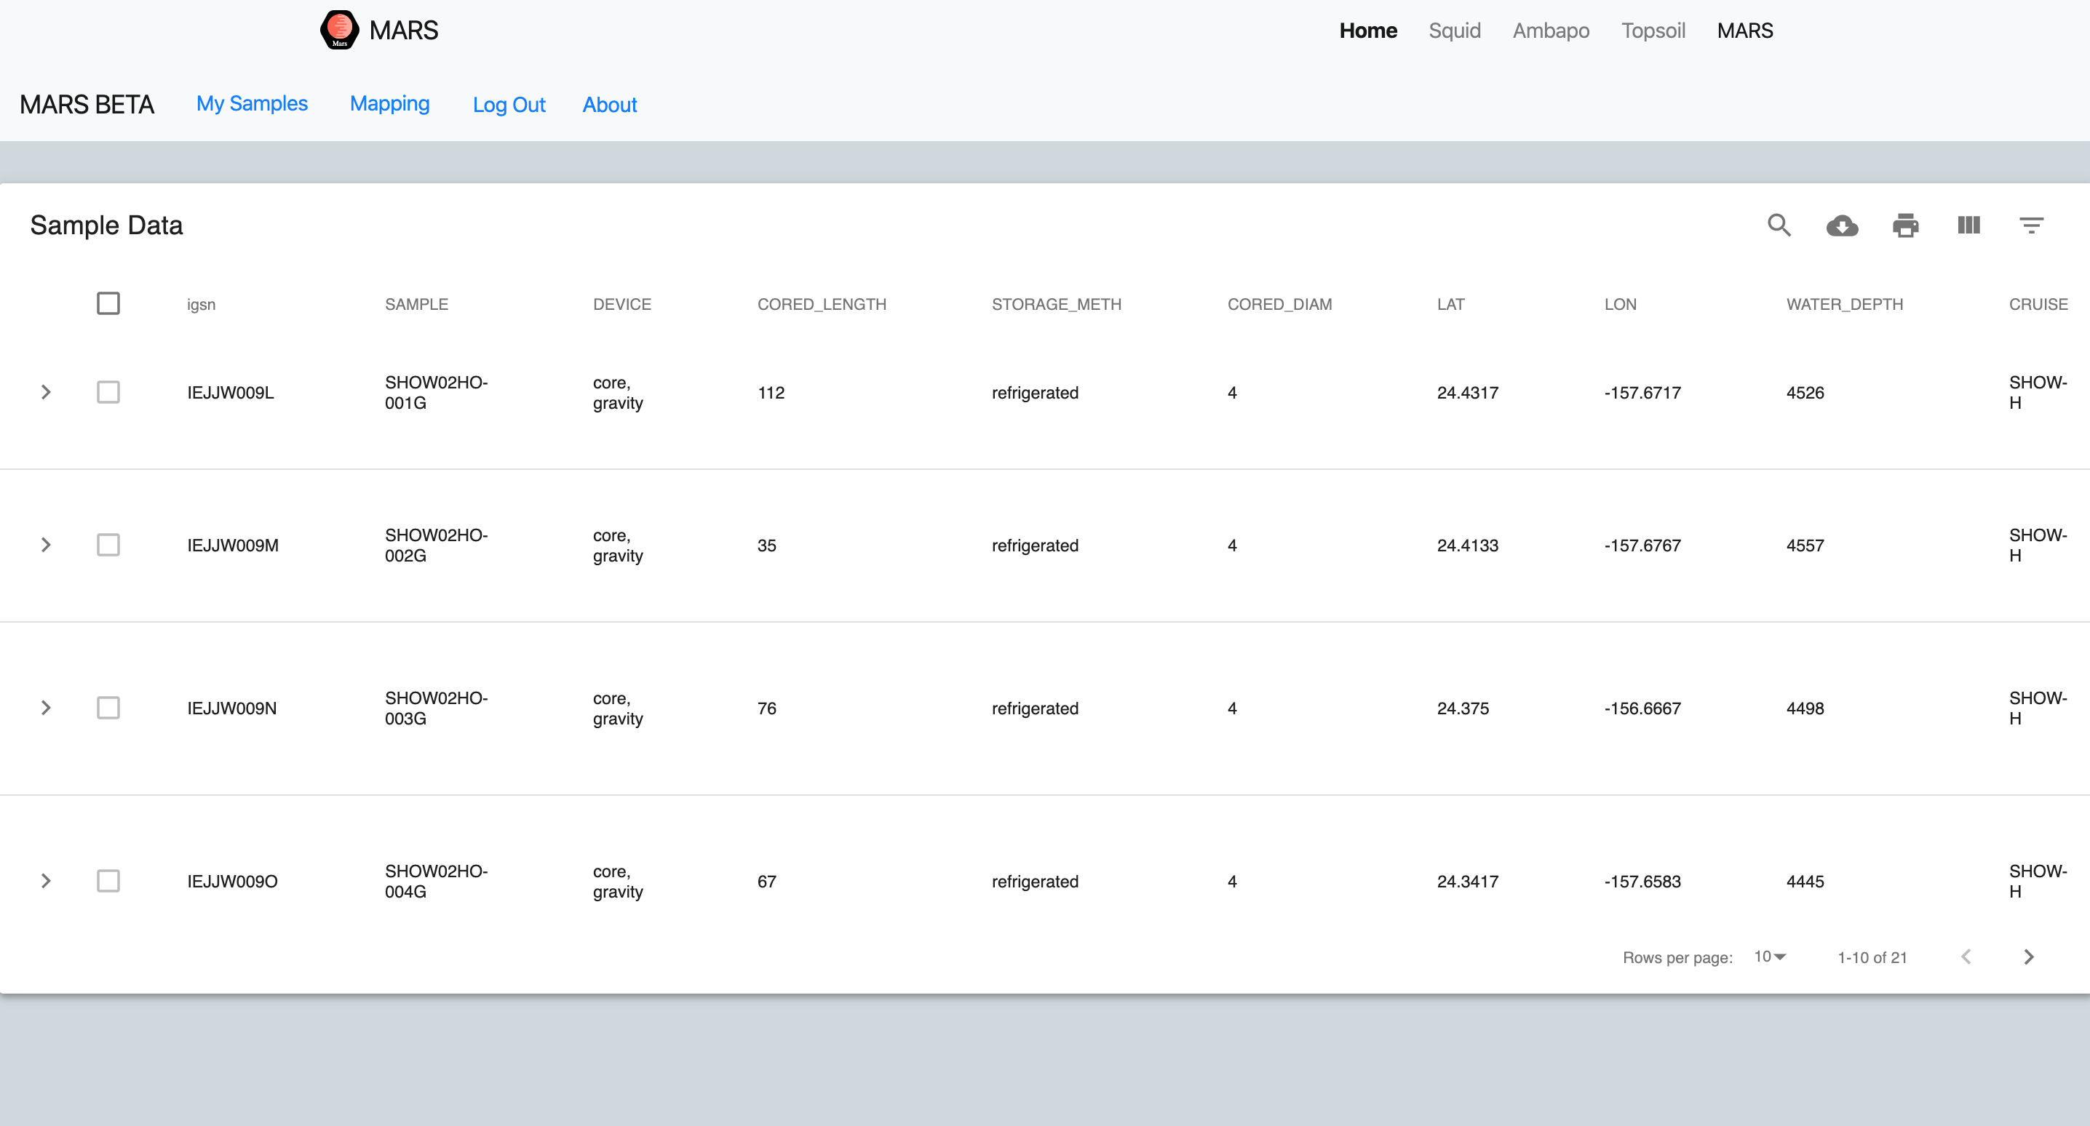Check the IEJJW009L row checkbox
Image resolution: width=2090 pixels, height=1126 pixels.
coord(108,393)
